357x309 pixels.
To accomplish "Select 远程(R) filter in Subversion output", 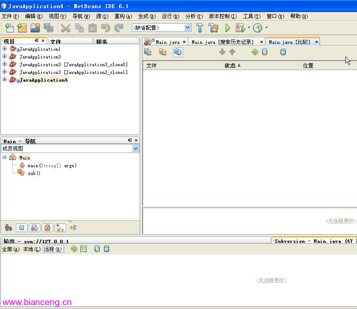I will click(53, 249).
